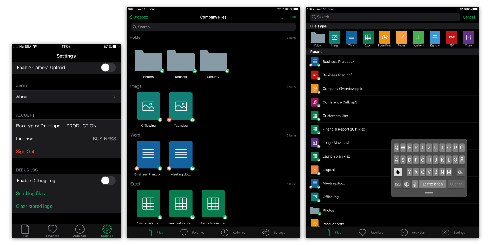Open Image Movie.avi result

pos(392,143)
